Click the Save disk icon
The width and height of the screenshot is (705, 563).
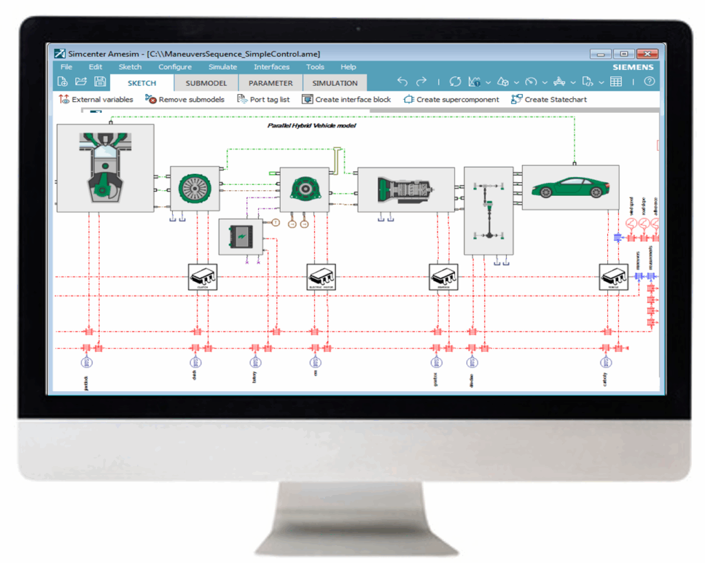tap(100, 82)
